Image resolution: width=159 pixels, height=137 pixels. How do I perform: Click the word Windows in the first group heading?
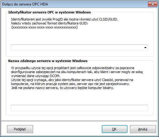coord(83,12)
